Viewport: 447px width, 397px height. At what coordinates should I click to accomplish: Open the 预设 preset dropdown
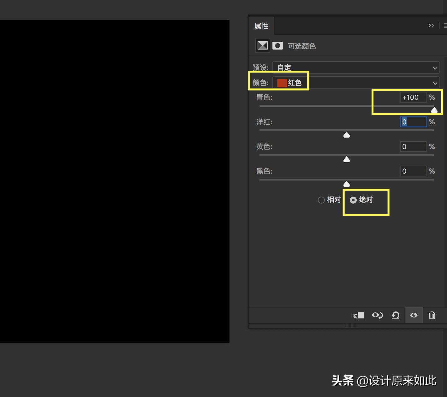point(356,68)
